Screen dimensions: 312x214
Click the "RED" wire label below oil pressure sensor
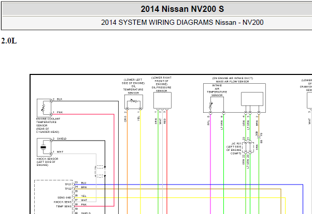click(165, 121)
